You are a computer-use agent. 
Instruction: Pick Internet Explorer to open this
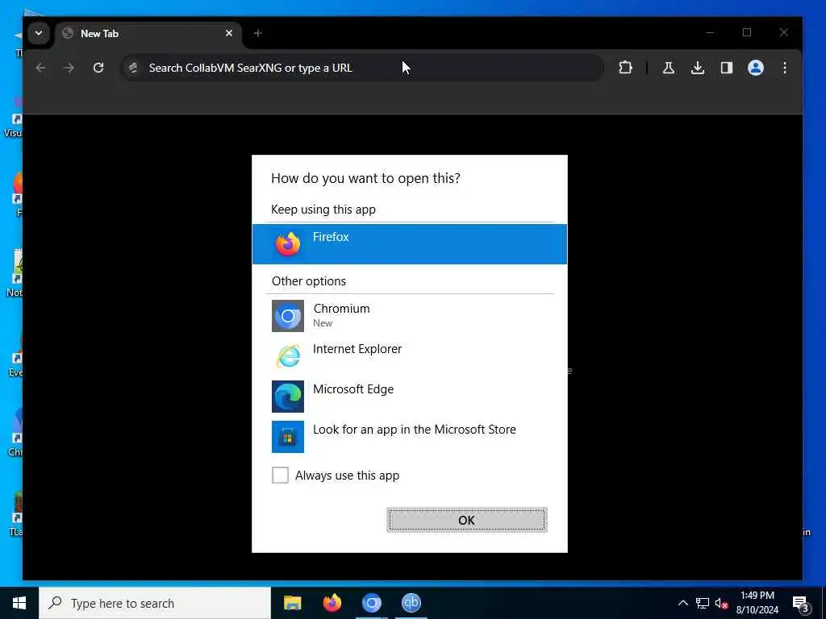pos(409,355)
